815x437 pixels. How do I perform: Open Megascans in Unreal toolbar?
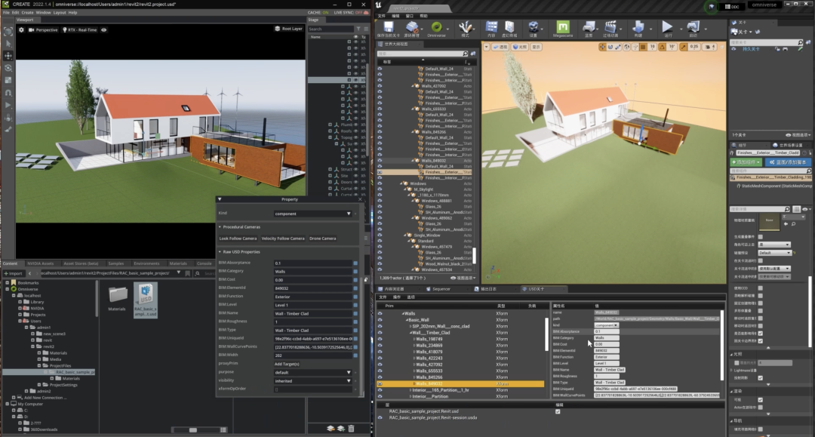pyautogui.click(x=562, y=29)
